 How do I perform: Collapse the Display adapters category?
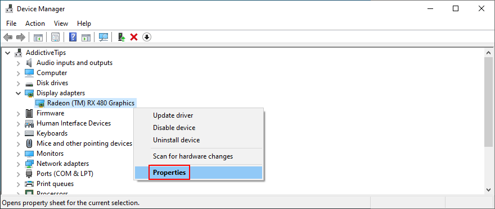click(x=19, y=93)
